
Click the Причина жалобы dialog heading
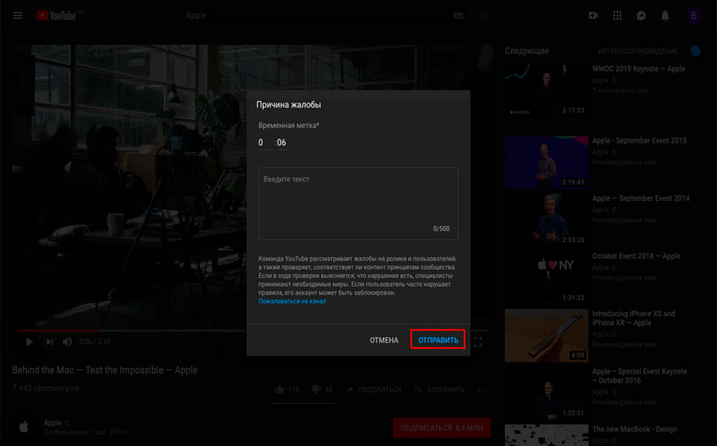288,104
